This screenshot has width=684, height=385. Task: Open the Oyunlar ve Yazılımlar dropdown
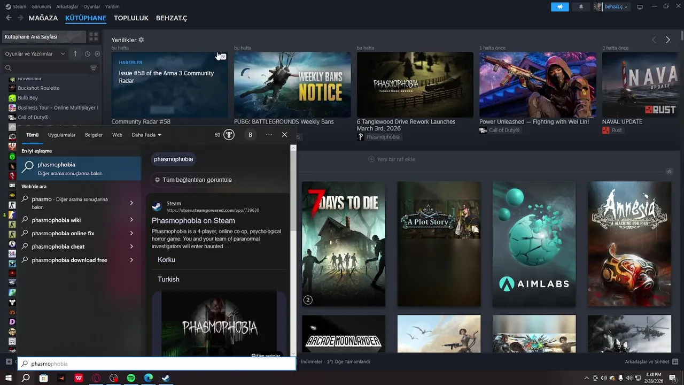35,54
